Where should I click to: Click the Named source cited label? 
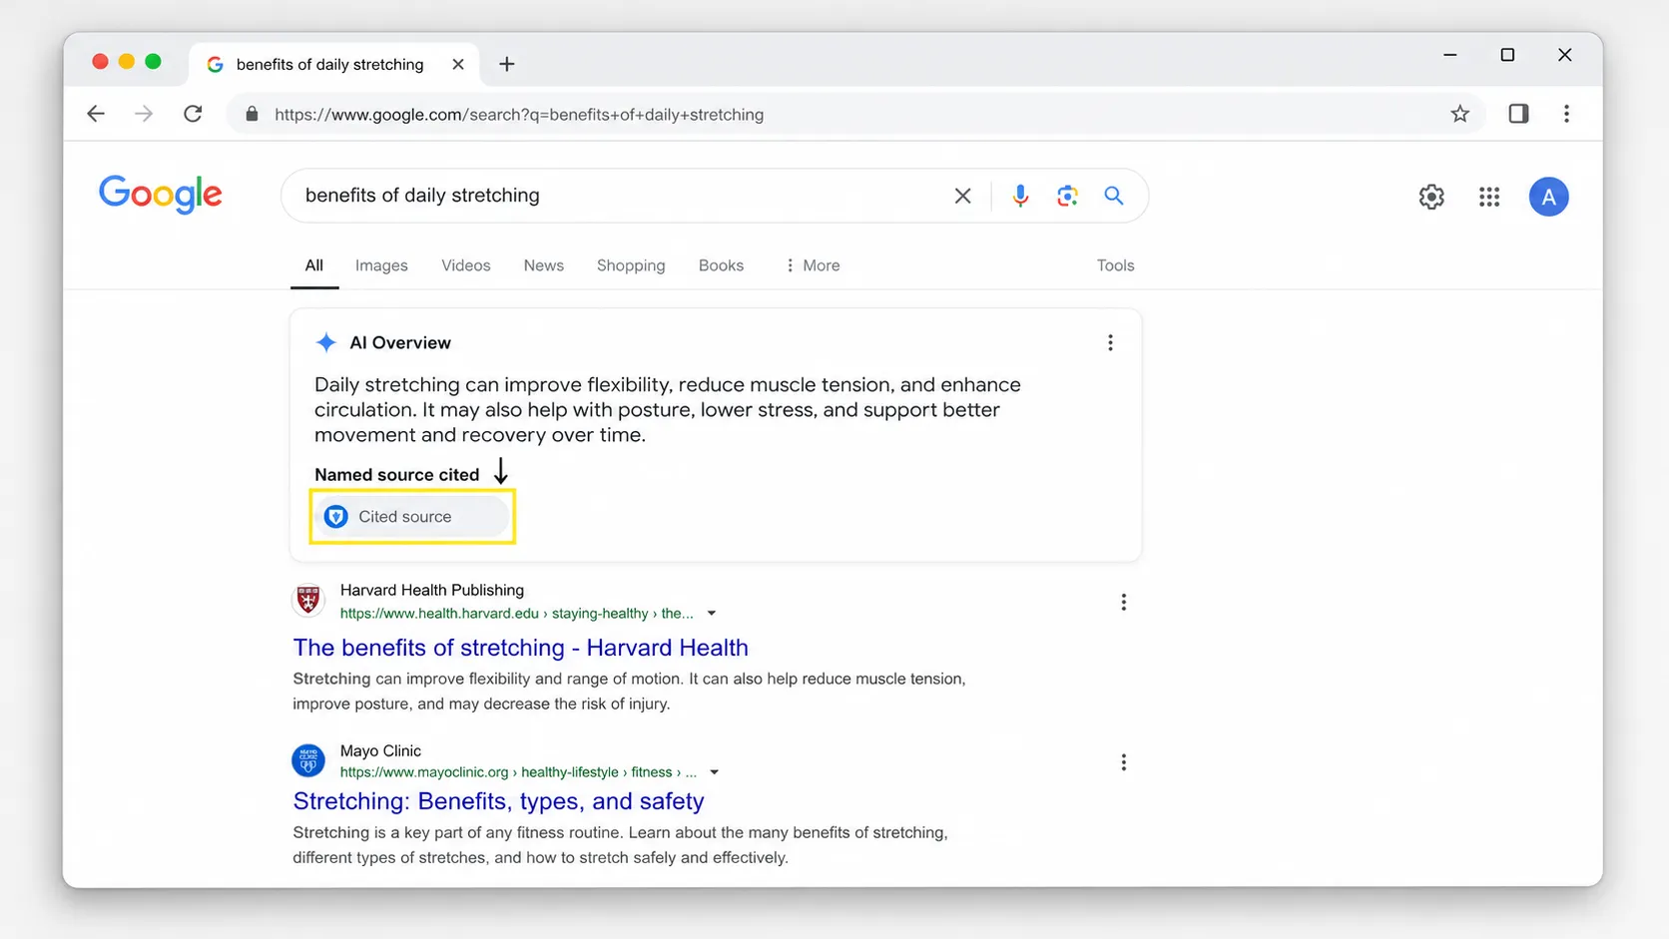point(397,475)
